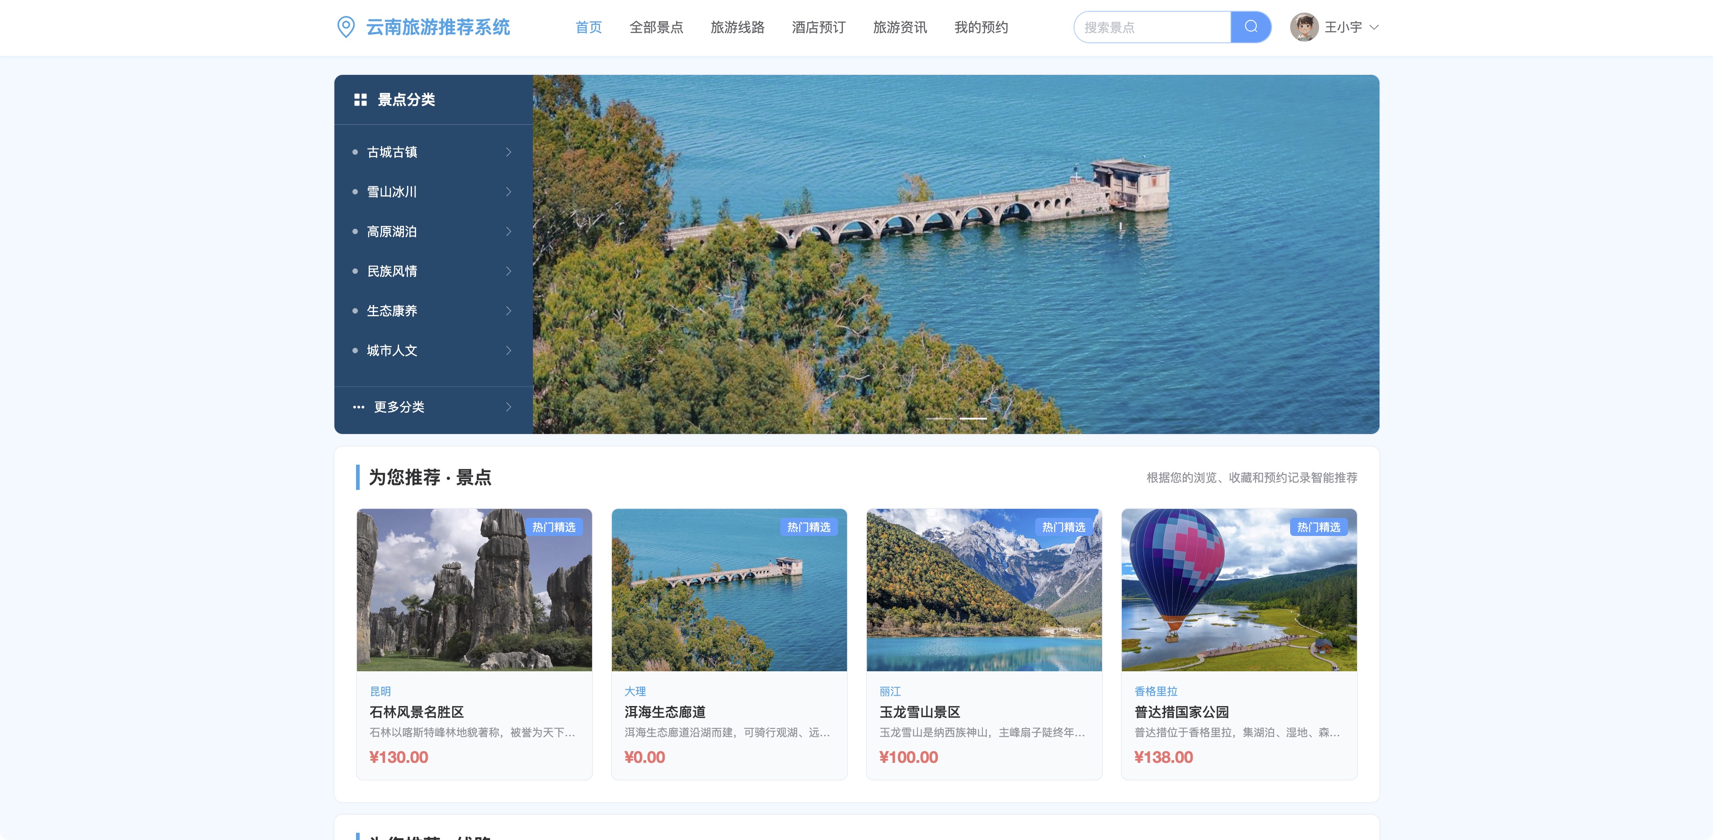Expand the 城市人文 category chevron

coord(509,350)
